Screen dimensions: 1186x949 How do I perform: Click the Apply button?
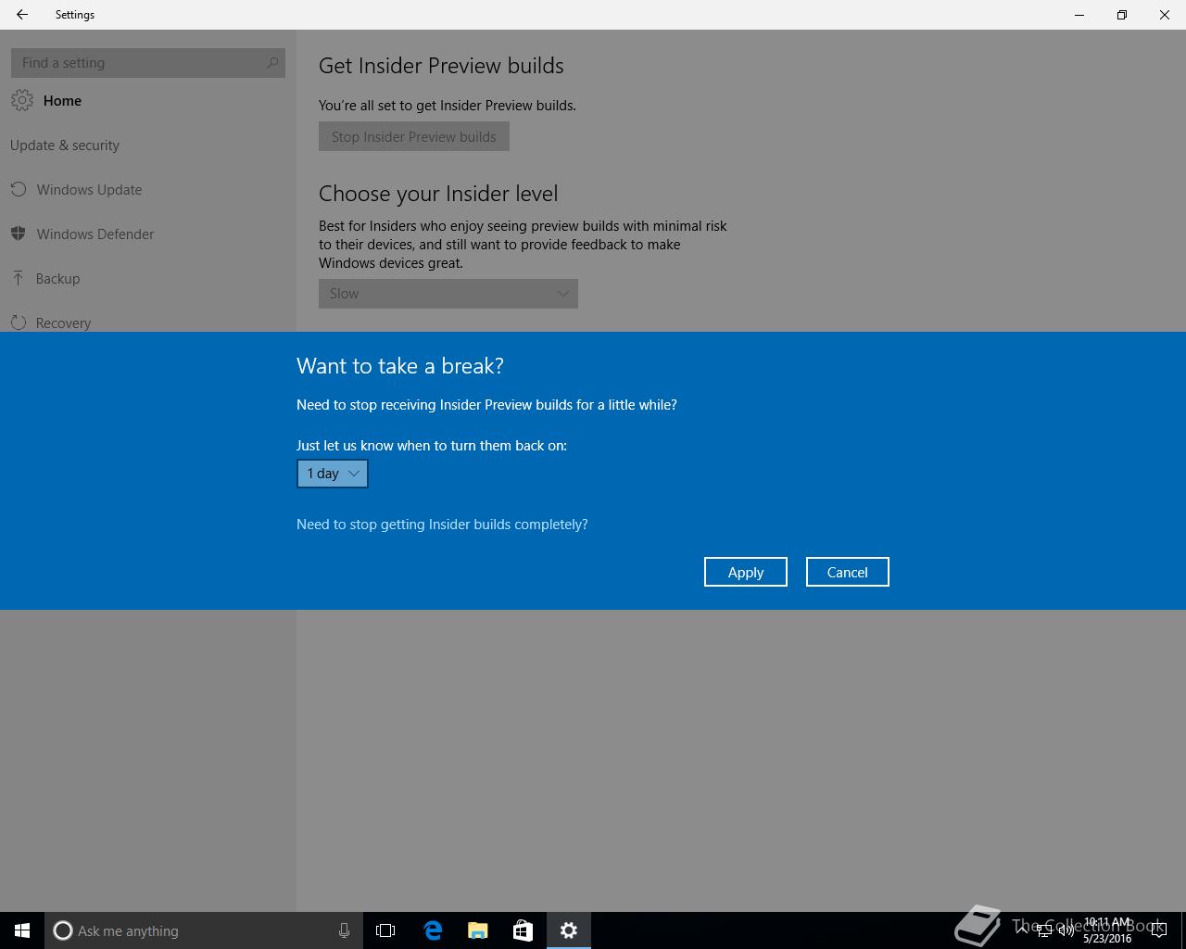pyautogui.click(x=746, y=572)
